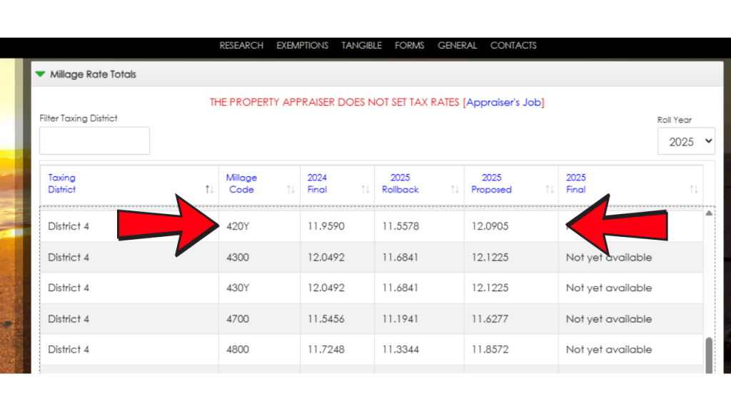Sort the 2024 Final column

[364, 190]
